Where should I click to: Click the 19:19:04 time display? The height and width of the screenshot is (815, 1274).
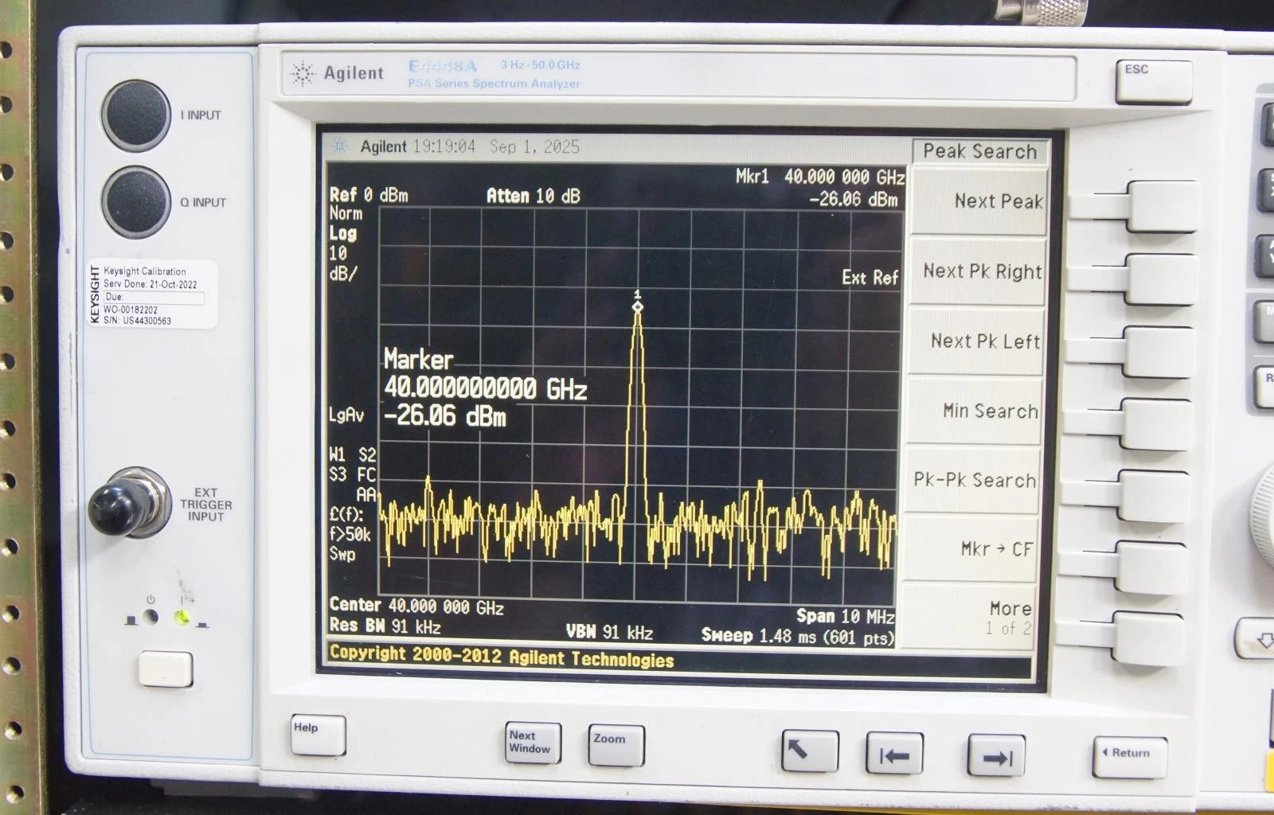pyautogui.click(x=444, y=146)
